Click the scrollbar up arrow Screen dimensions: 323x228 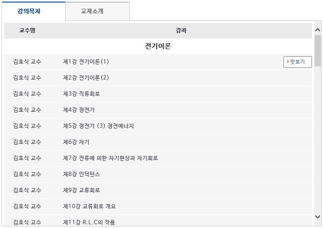coord(317,30)
